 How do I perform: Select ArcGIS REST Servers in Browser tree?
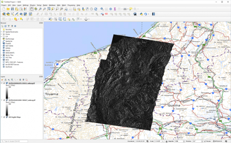coord(12,64)
